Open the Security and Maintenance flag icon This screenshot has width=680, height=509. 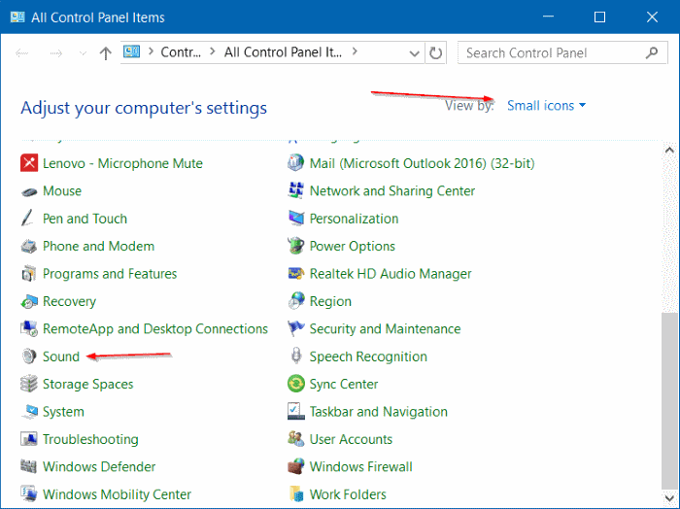click(x=295, y=328)
